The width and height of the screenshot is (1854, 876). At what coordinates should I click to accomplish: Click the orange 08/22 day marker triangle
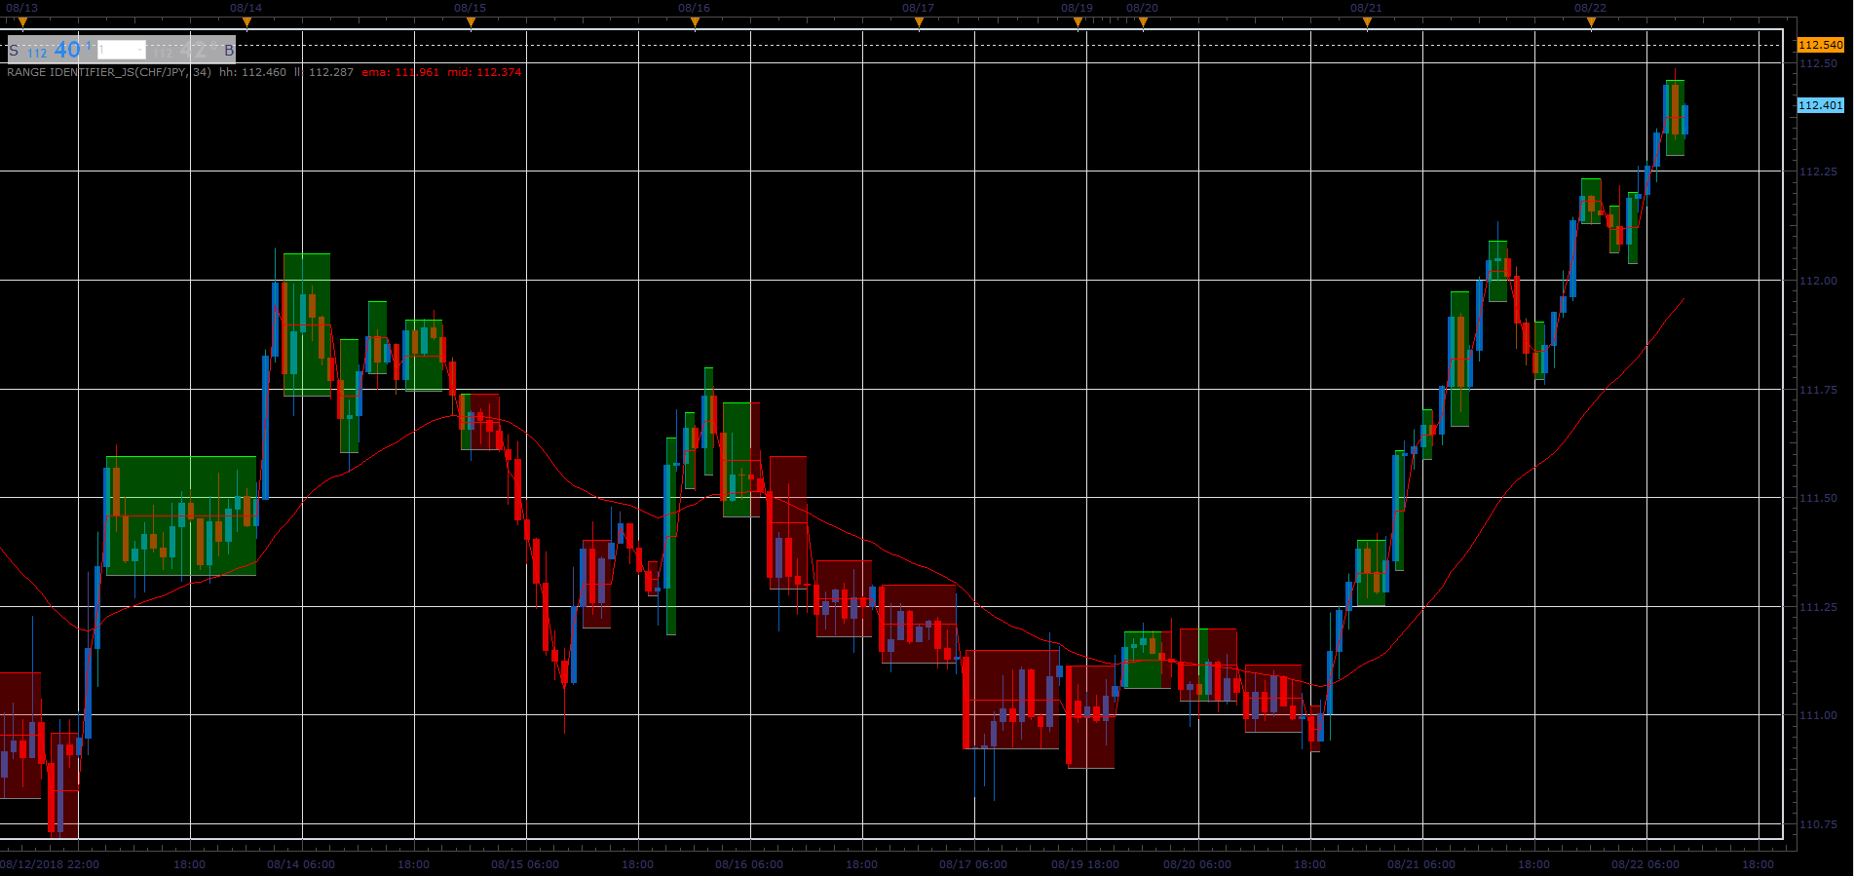1591,22
